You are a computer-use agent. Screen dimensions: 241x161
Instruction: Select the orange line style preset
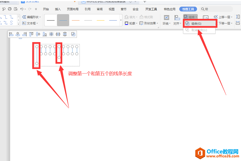76,20
